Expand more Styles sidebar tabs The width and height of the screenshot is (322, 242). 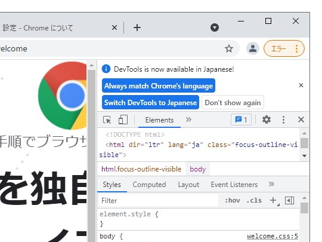click(x=271, y=184)
